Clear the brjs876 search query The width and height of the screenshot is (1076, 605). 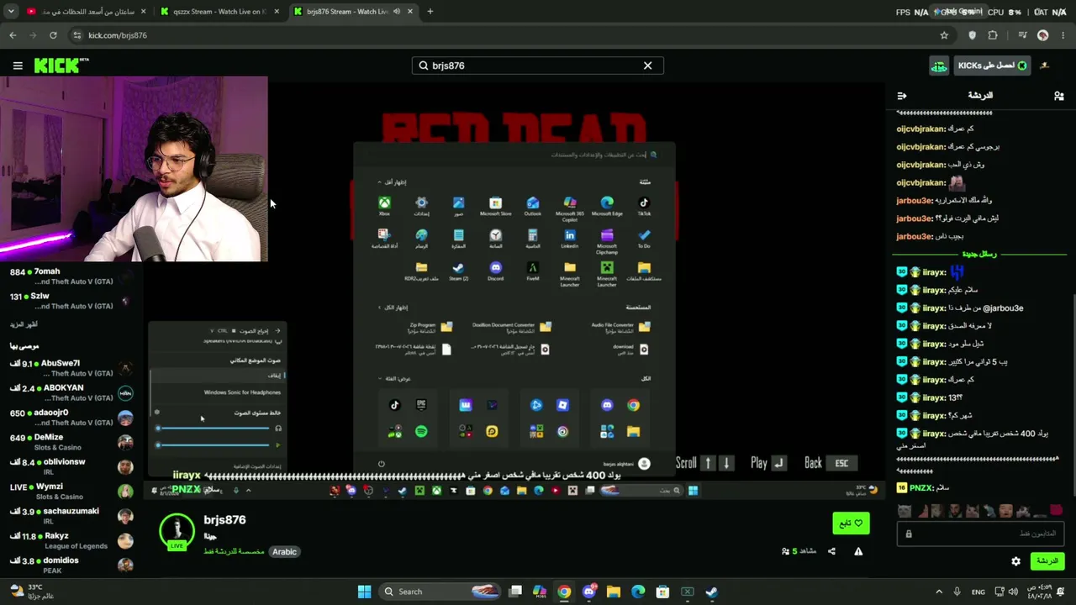coord(647,66)
